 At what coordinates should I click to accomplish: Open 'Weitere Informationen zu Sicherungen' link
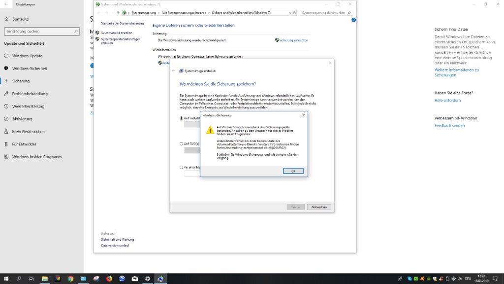pos(456,72)
